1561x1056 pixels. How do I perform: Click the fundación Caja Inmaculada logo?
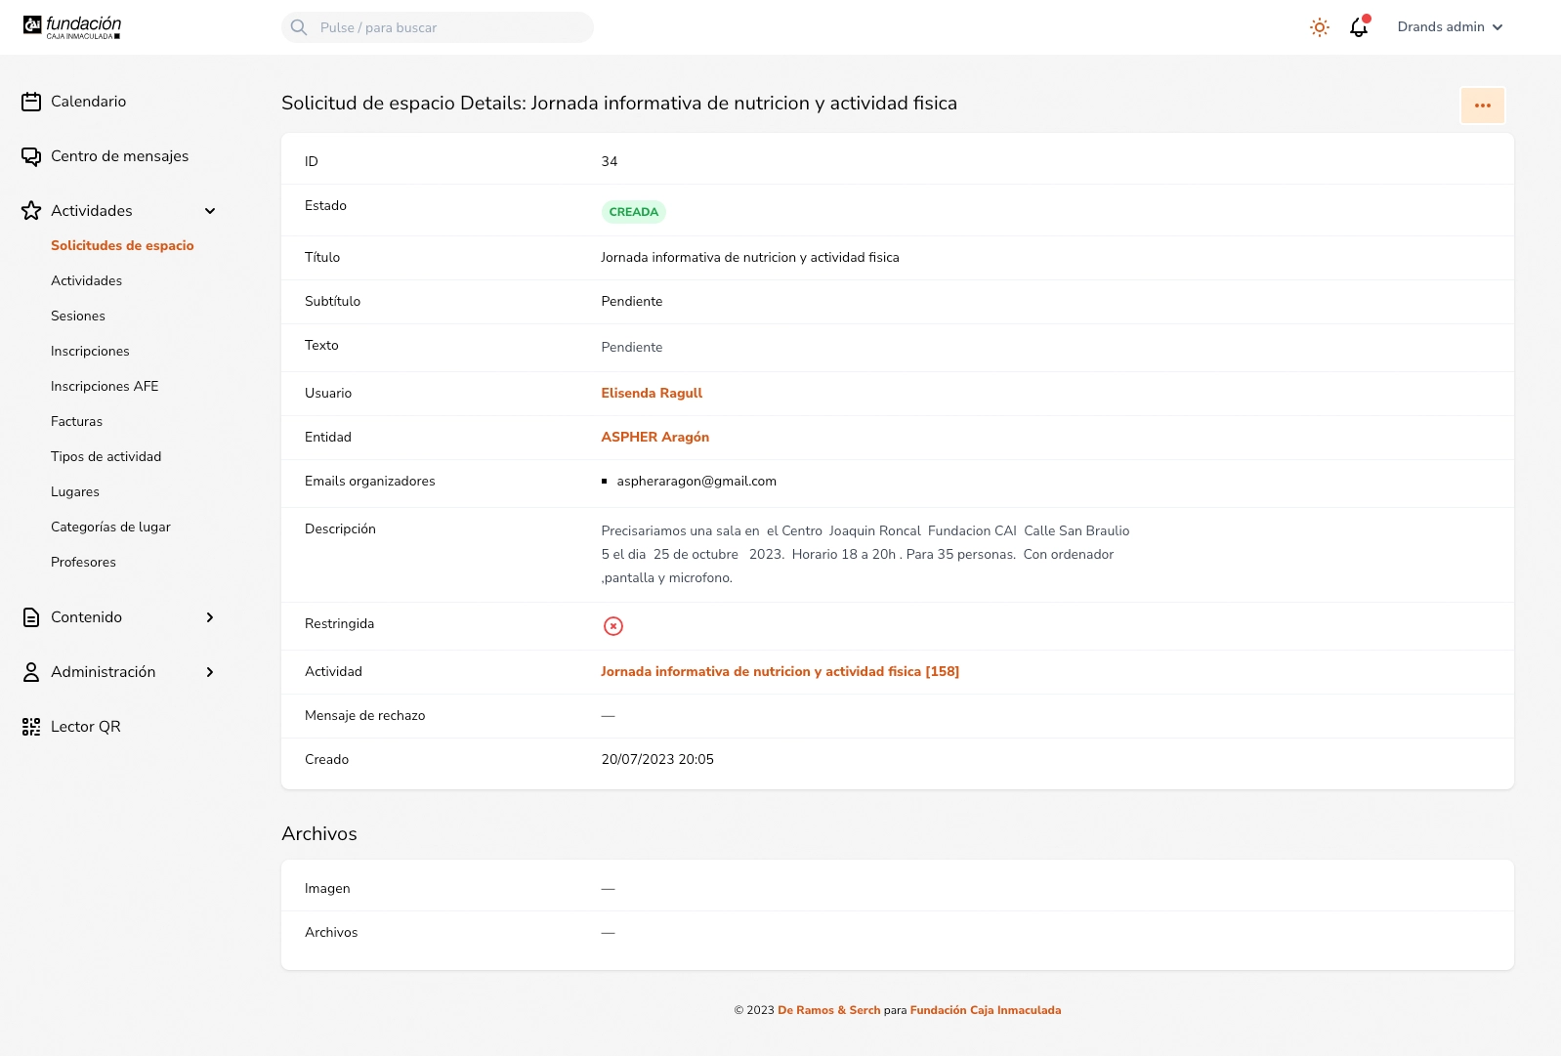[x=72, y=27]
